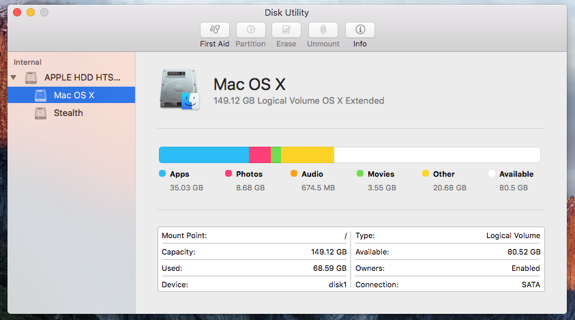Click the 80.52 GB Available value in table
This screenshot has height=320, width=575.
pos(524,252)
